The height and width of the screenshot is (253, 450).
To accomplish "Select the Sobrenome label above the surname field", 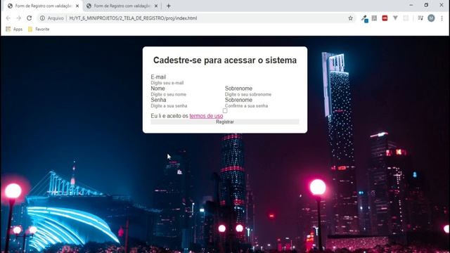I will click(x=238, y=89).
